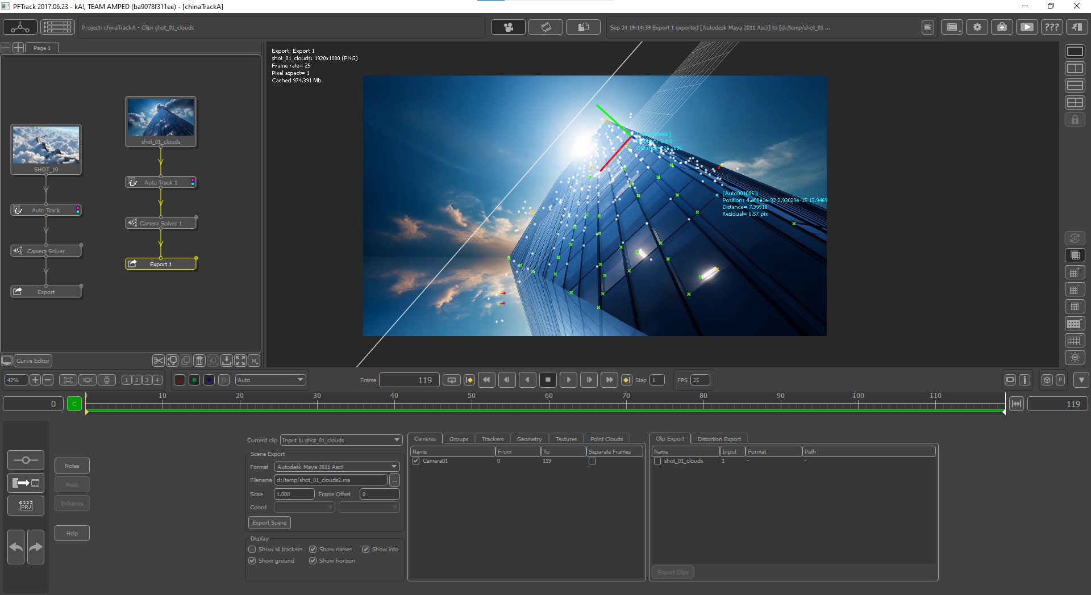Switch to the Point Clouds tab

click(x=606, y=439)
